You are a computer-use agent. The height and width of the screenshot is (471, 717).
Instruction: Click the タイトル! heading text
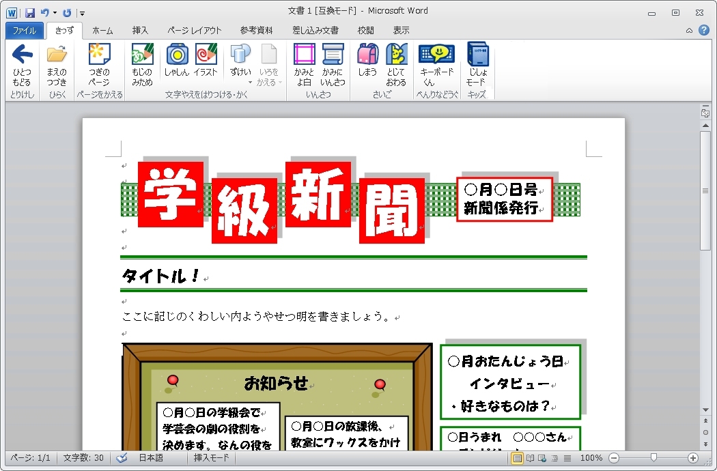tap(160, 275)
